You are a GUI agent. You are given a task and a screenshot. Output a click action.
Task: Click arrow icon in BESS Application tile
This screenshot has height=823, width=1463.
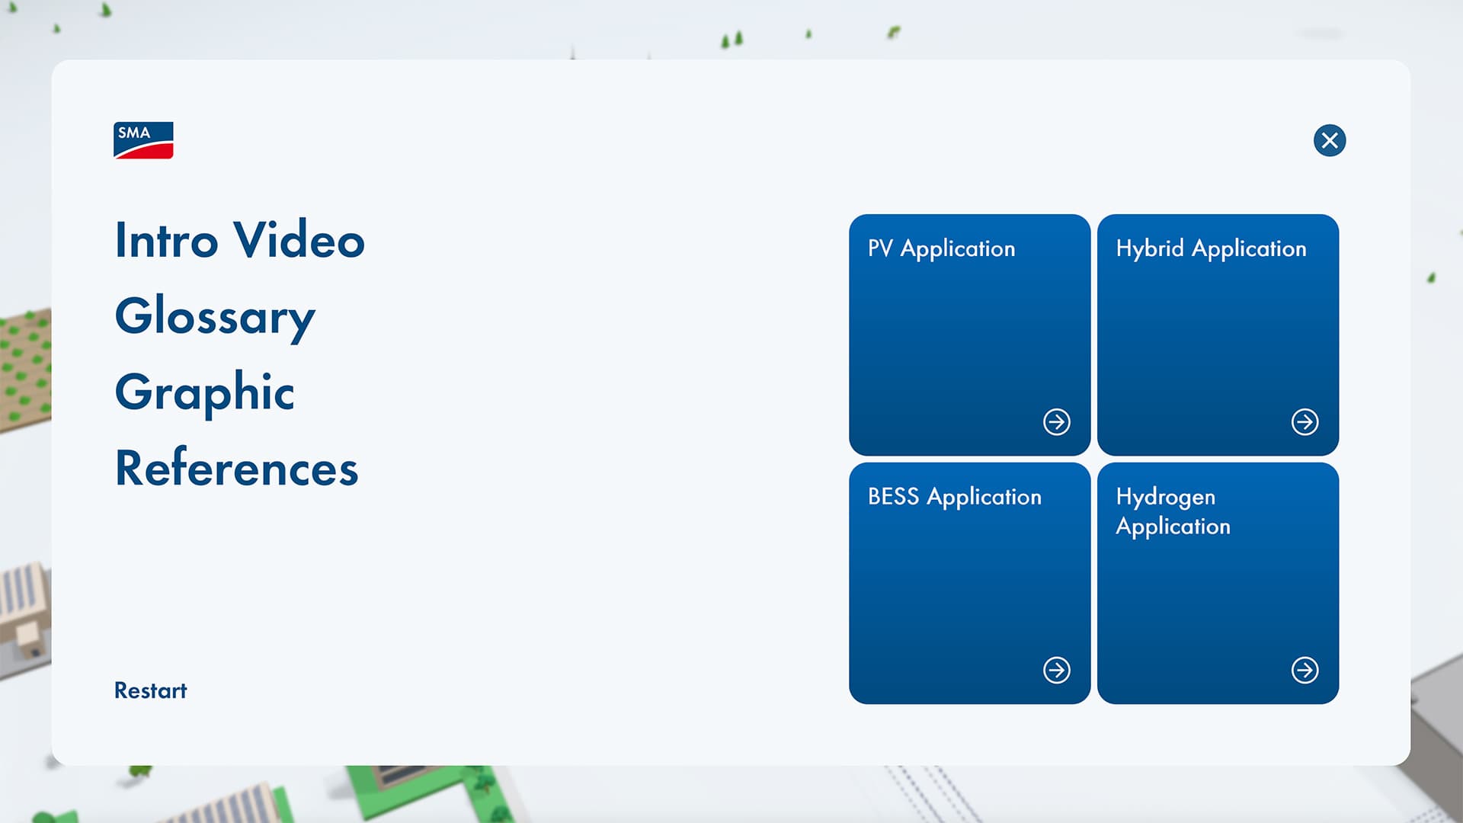click(x=1056, y=670)
